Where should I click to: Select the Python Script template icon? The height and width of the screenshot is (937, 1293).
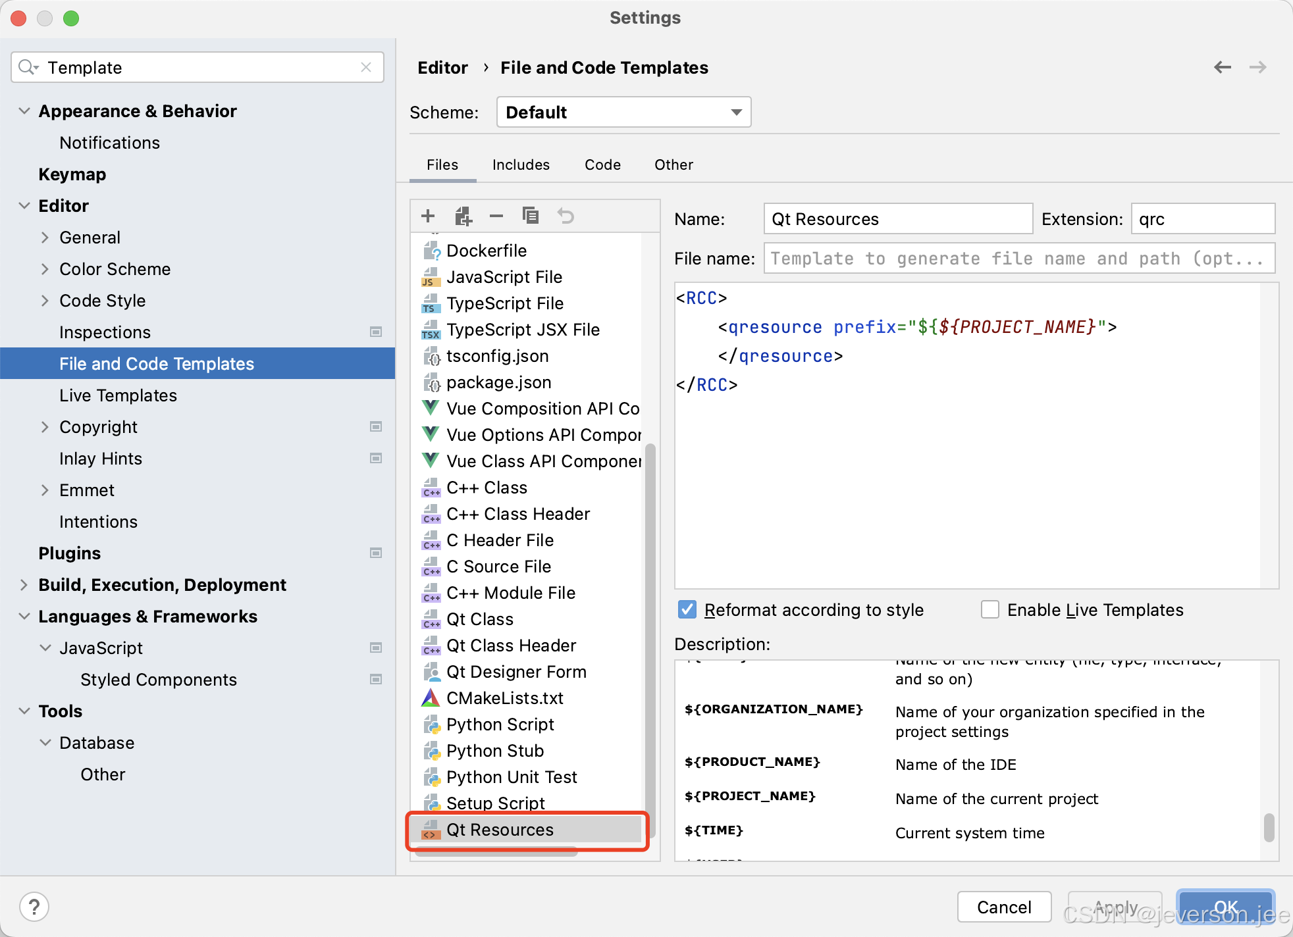(x=431, y=724)
